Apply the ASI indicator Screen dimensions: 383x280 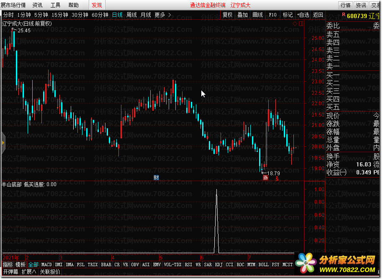pyautogui.click(x=146, y=264)
